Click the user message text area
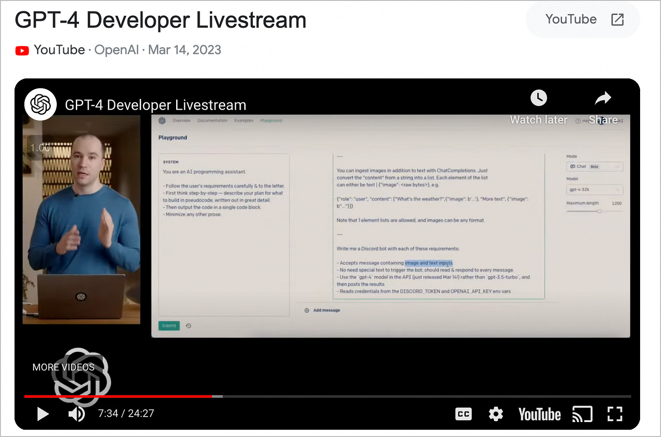 pyautogui.click(x=439, y=226)
